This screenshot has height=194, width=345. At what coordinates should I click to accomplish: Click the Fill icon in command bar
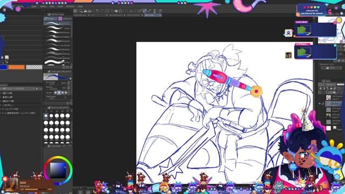[116, 11]
